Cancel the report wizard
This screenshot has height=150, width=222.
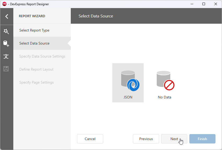90,139
